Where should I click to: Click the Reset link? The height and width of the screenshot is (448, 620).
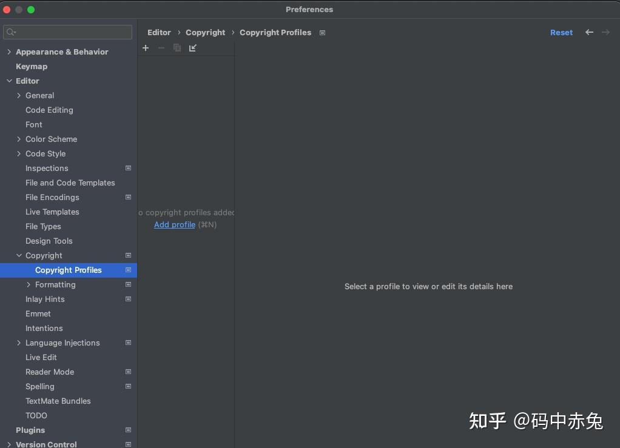coord(561,33)
